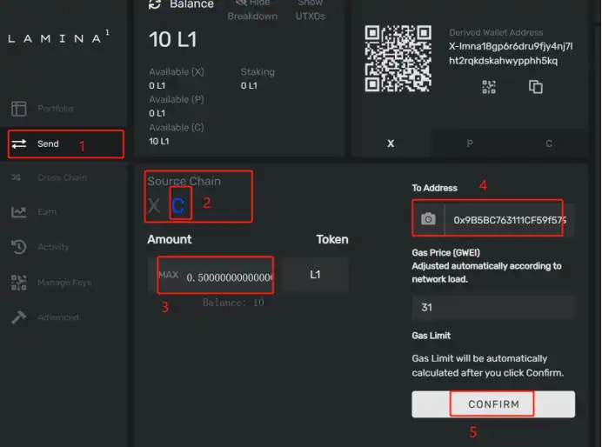602x447 pixels.
Task: Click the Send arrows icon
Action: point(18,143)
